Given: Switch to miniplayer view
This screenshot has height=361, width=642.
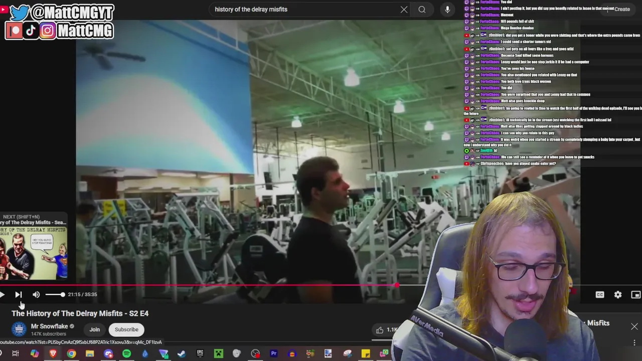Looking at the screenshot, I should [x=635, y=295].
